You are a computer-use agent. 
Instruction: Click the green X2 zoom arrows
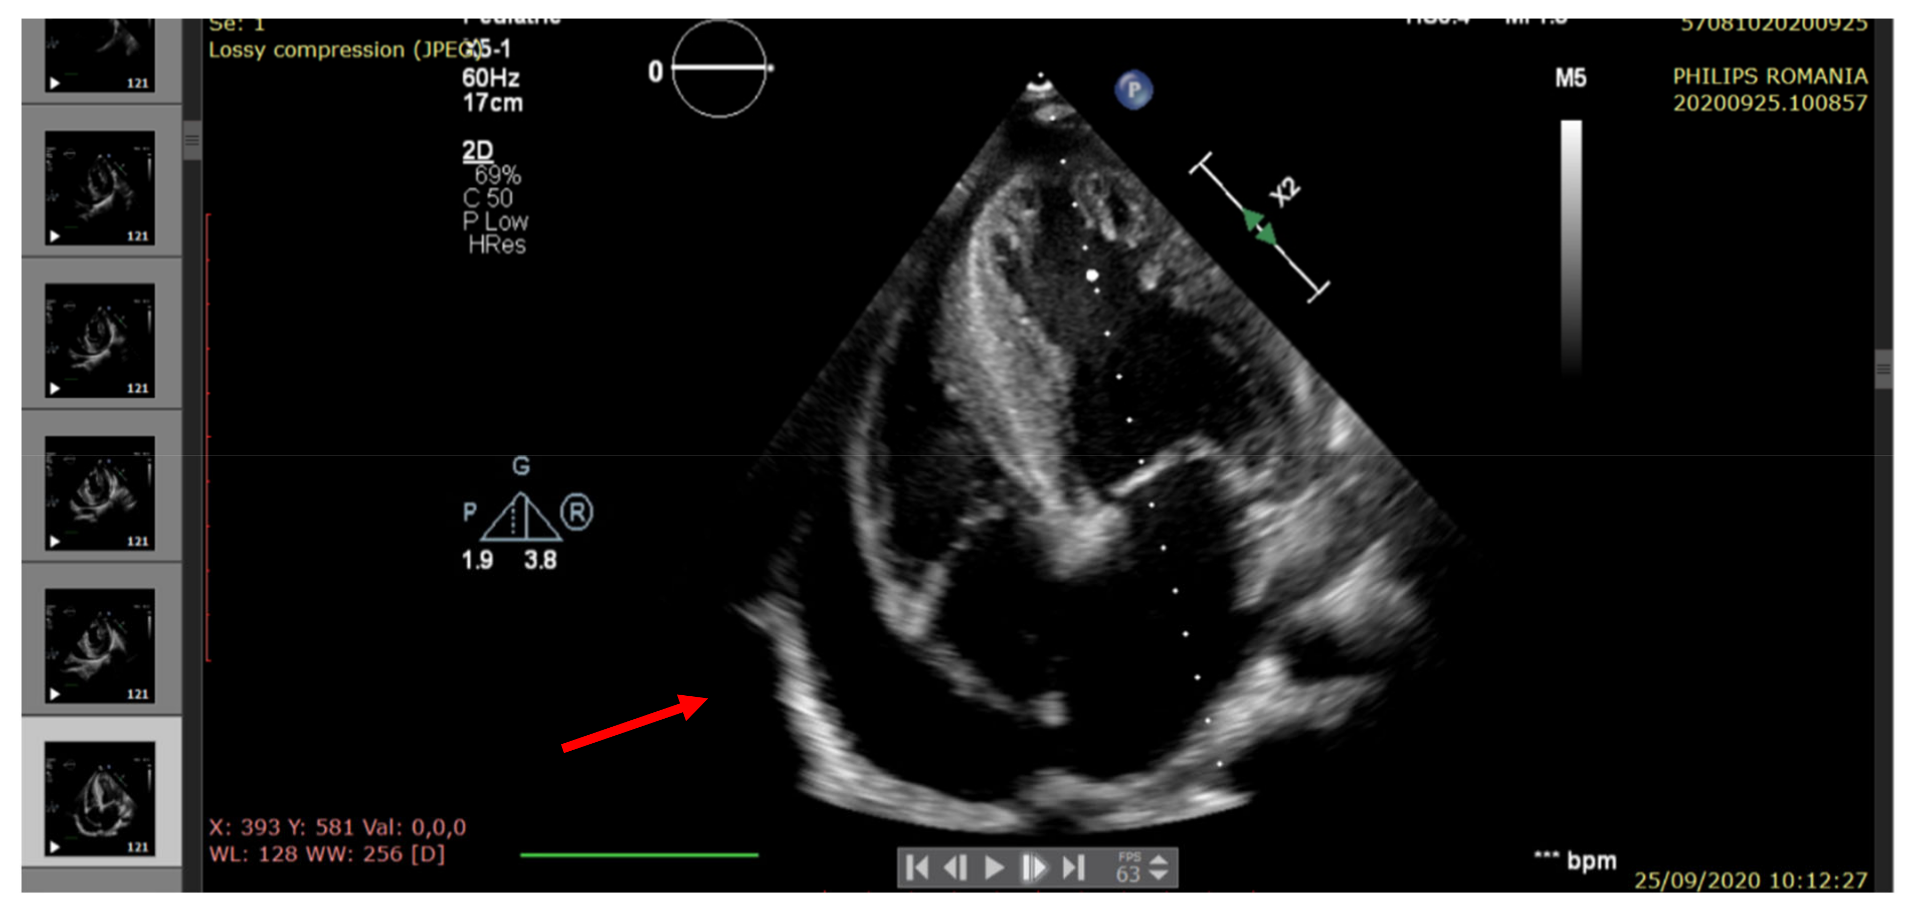pyautogui.click(x=1260, y=227)
